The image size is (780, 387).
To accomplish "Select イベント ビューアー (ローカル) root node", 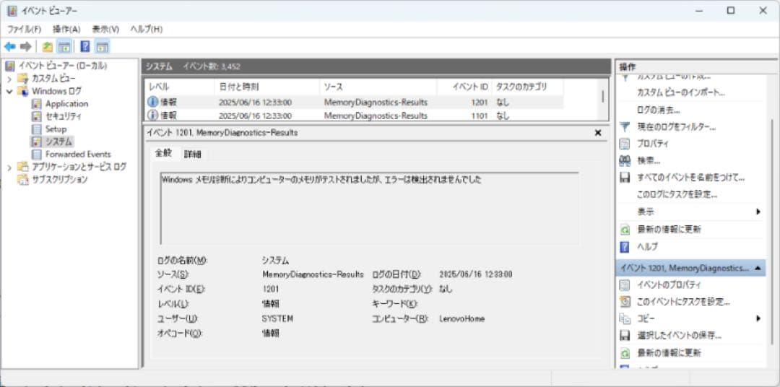I will click(x=63, y=66).
